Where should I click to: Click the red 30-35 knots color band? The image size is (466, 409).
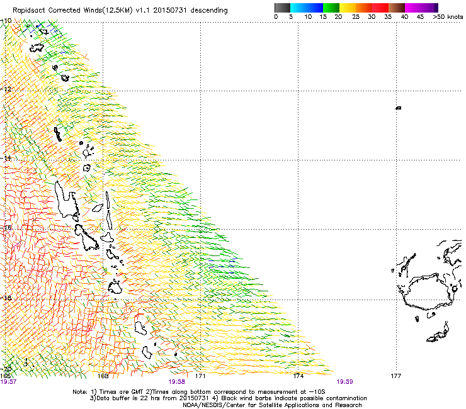click(x=380, y=8)
